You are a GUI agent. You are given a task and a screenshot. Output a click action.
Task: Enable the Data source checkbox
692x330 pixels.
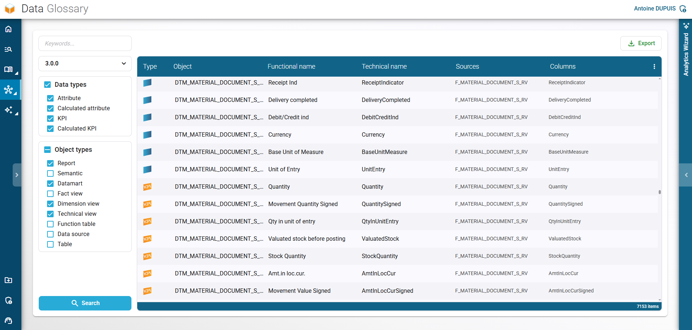(50, 234)
